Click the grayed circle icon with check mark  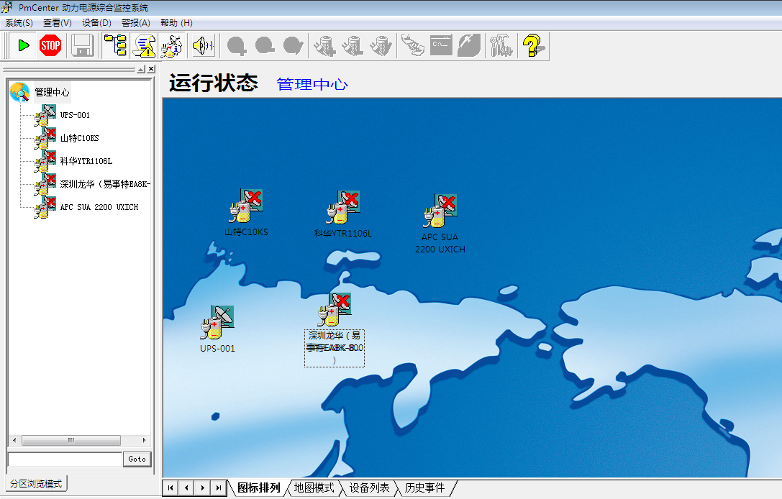point(293,46)
